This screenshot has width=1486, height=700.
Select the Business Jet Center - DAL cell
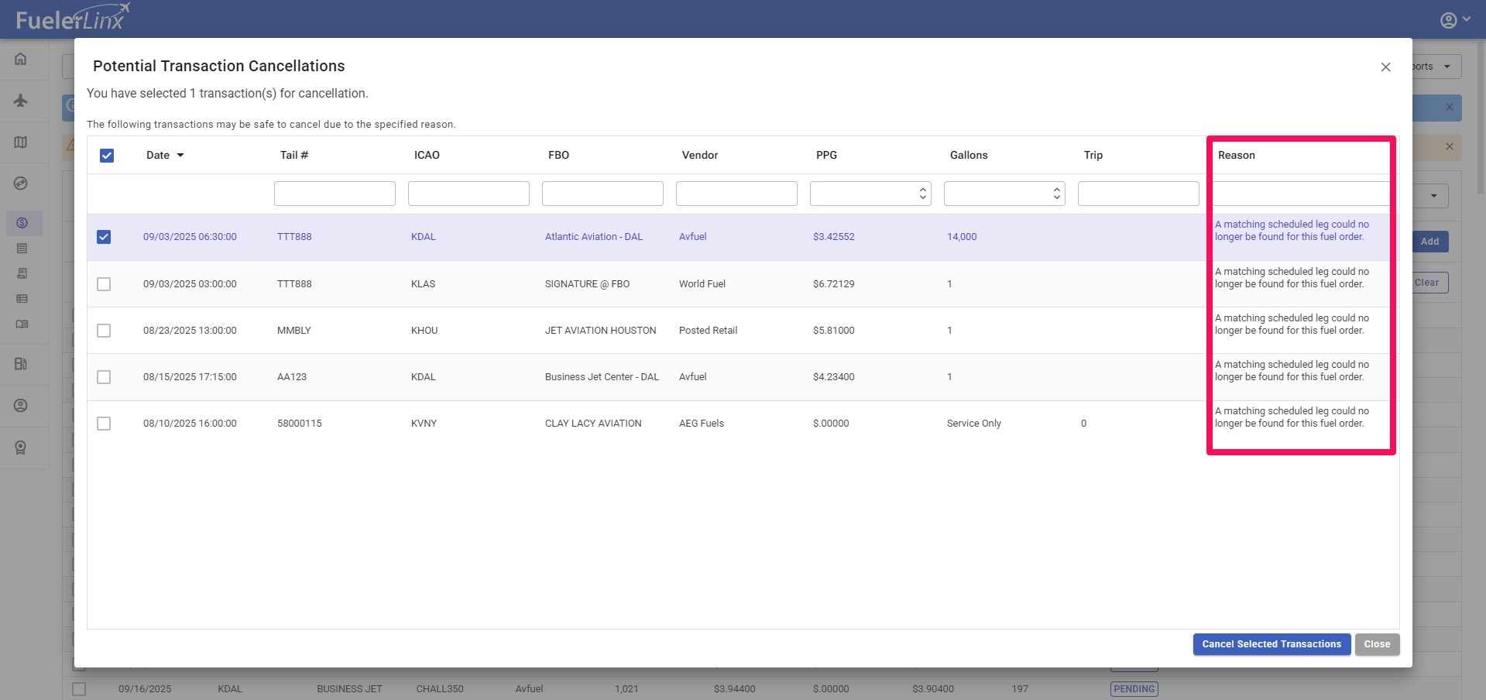point(602,377)
